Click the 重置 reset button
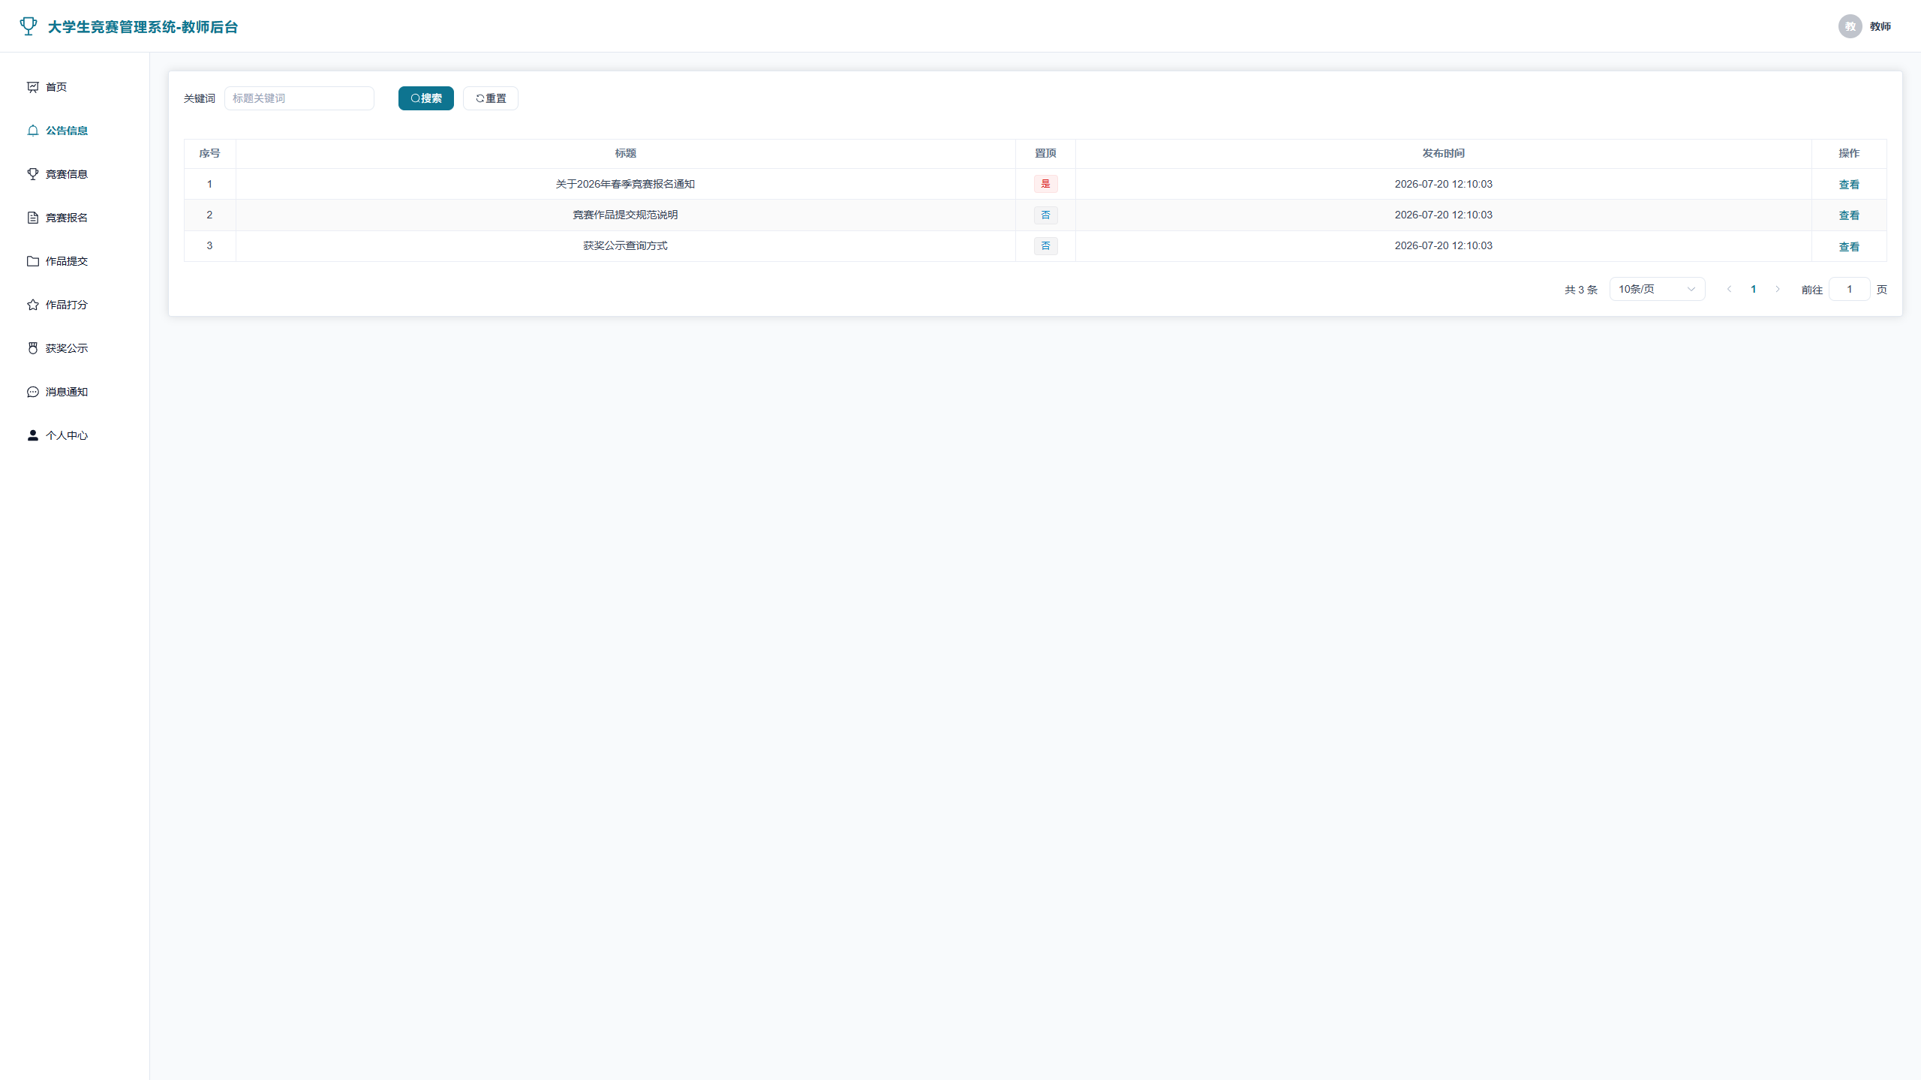Viewport: 1921px width, 1080px height. tap(490, 98)
